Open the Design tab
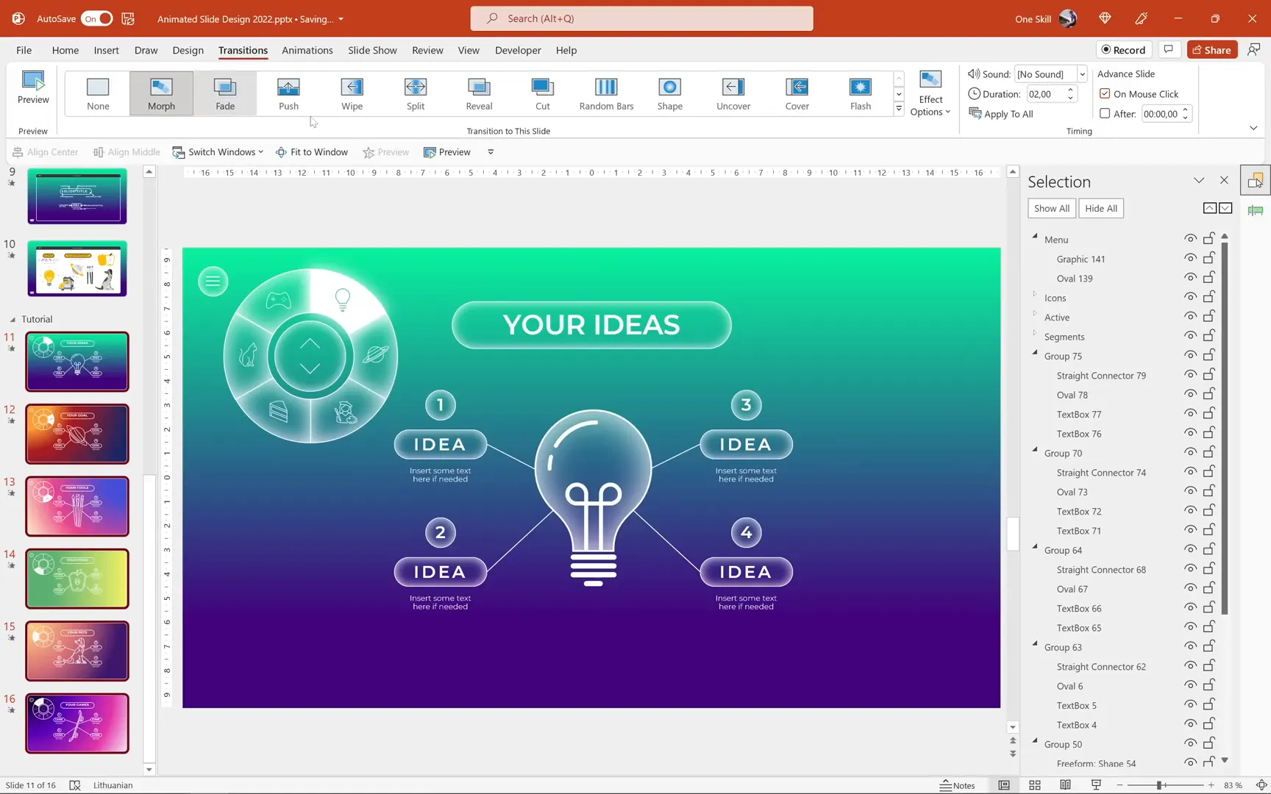The height and width of the screenshot is (794, 1271). (x=188, y=50)
